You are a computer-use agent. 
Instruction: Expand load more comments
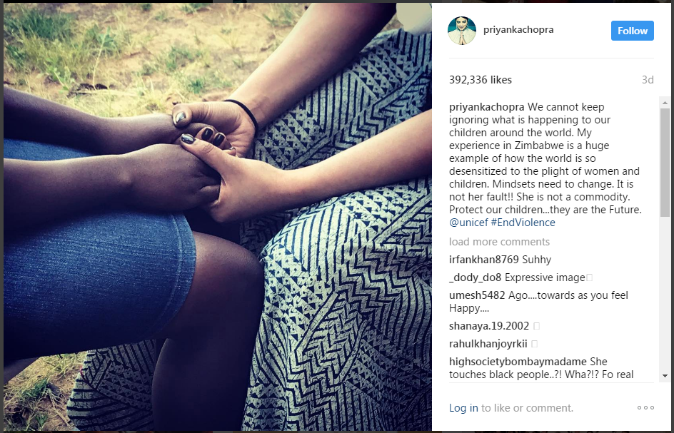[x=500, y=242]
